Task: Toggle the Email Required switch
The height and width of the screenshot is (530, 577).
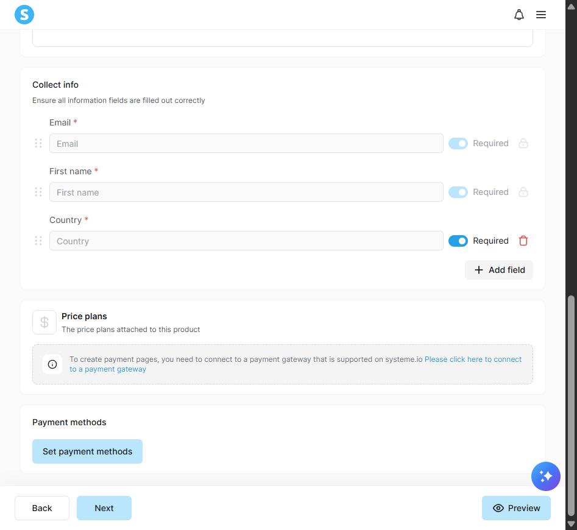Action: [x=458, y=143]
